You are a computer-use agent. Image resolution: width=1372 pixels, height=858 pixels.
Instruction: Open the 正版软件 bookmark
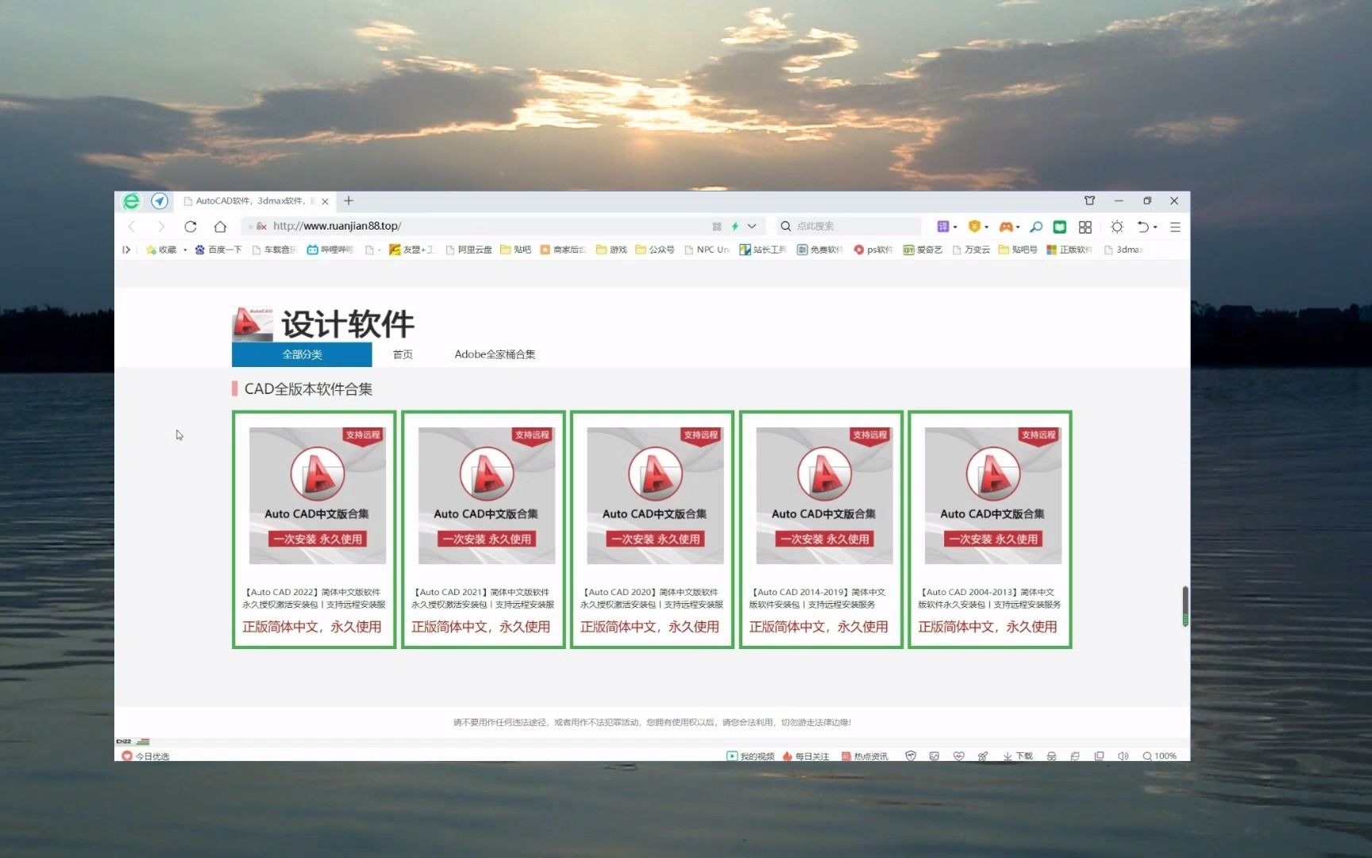[1069, 249]
